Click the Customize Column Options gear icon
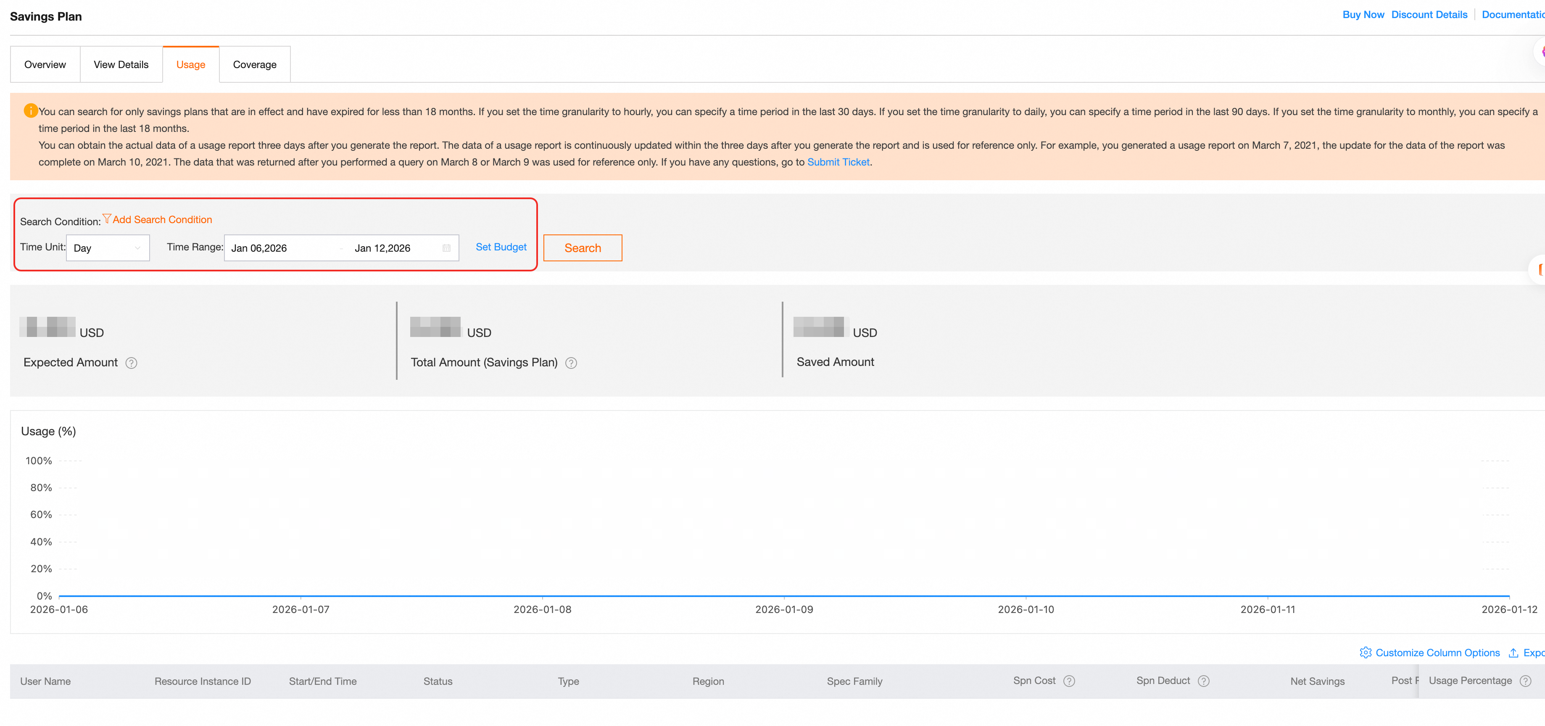Viewport: 1545px width, 726px height. click(1365, 652)
